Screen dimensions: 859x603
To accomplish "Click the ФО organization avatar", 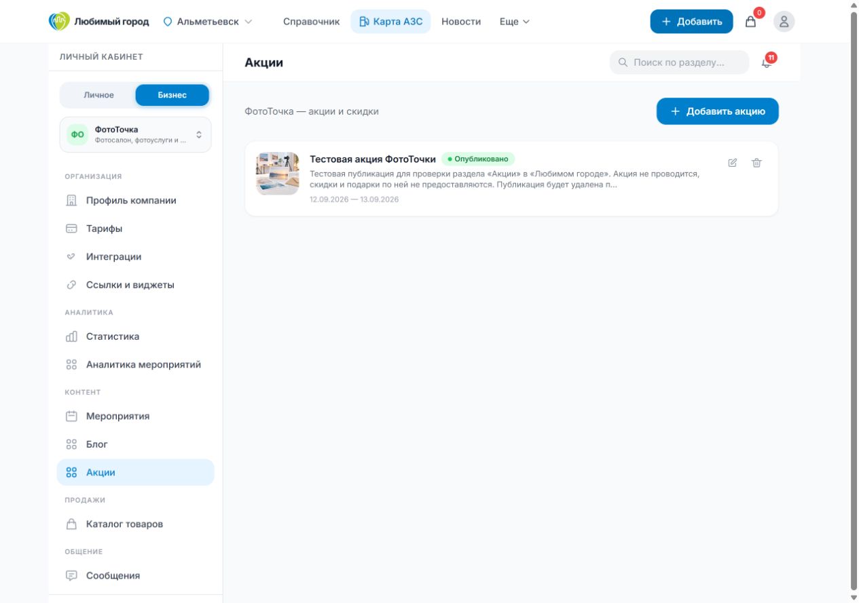I will tap(78, 134).
